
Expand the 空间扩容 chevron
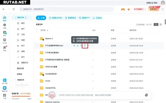(31, 94)
